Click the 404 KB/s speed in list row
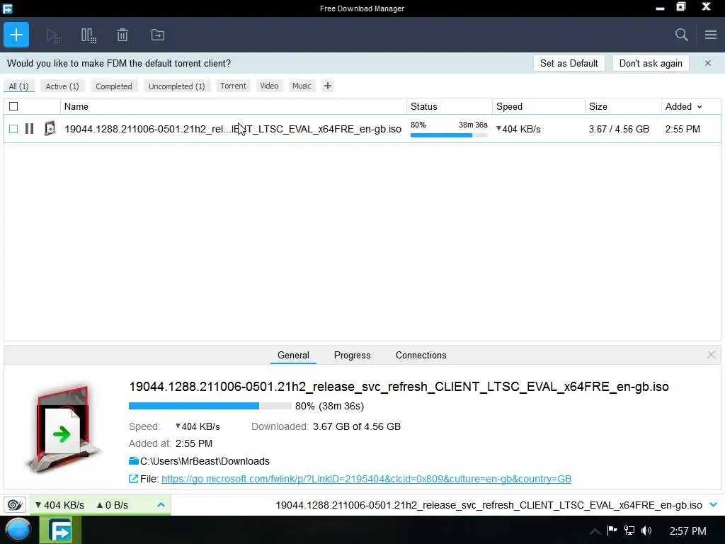The width and height of the screenshot is (725, 544). tap(518, 129)
